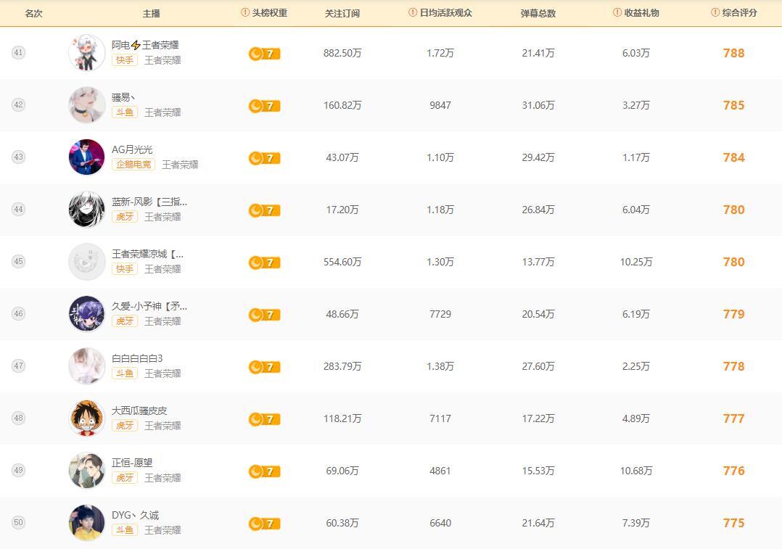This screenshot has width=782, height=549.
Task: Click the weight 7 badge for AG月光光
Action: click(x=264, y=158)
